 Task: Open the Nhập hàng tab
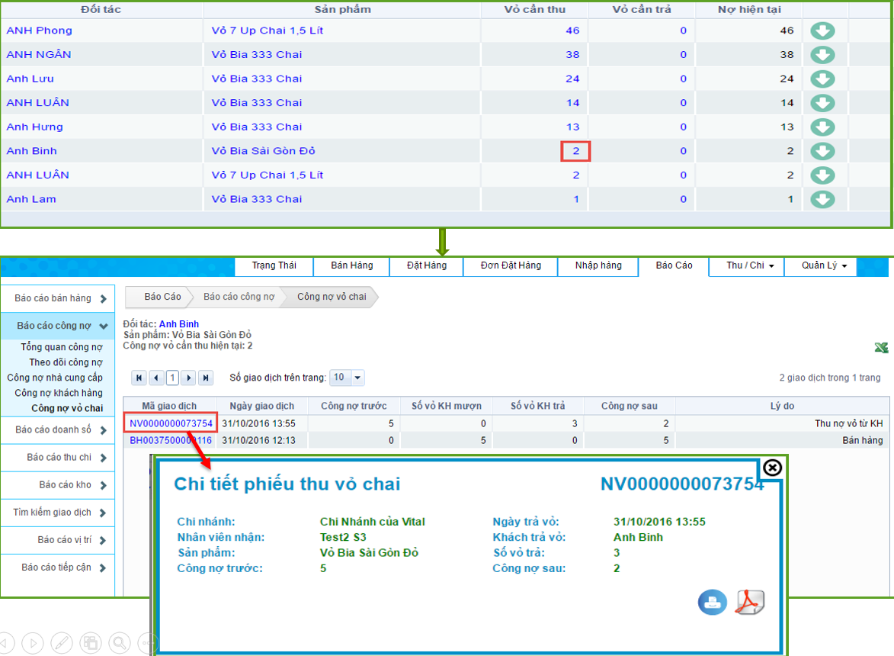click(598, 266)
